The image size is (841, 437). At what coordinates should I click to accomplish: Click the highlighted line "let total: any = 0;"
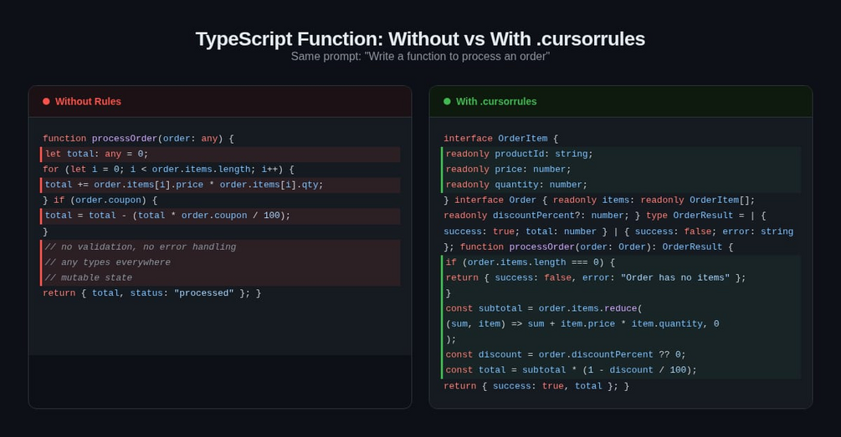(x=220, y=154)
